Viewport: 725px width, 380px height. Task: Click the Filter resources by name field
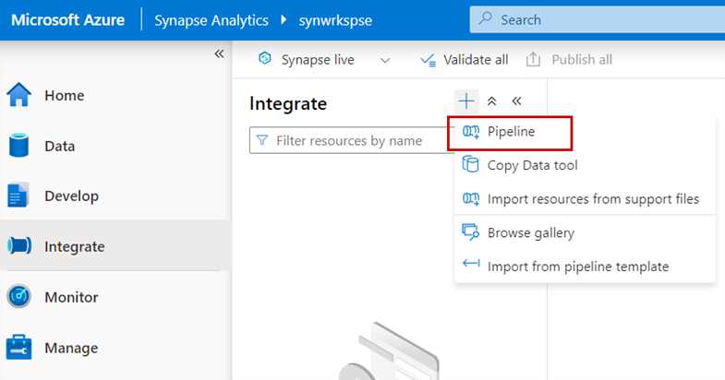pos(352,140)
